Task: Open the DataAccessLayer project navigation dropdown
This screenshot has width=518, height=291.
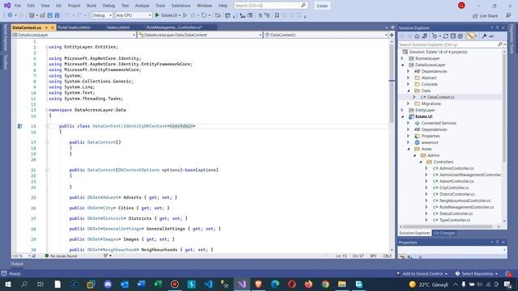Action: pos(74,35)
